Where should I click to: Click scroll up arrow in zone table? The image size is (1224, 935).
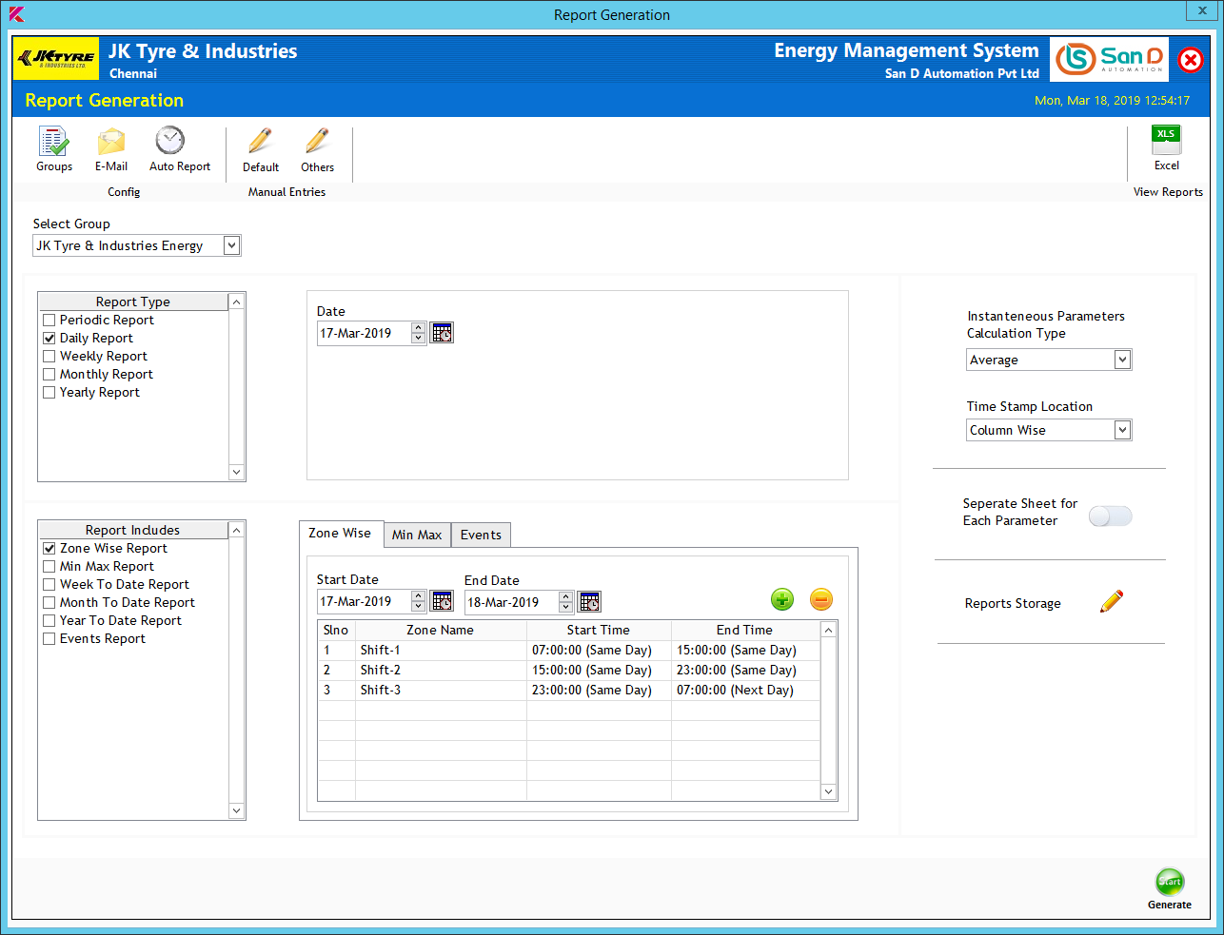point(828,630)
